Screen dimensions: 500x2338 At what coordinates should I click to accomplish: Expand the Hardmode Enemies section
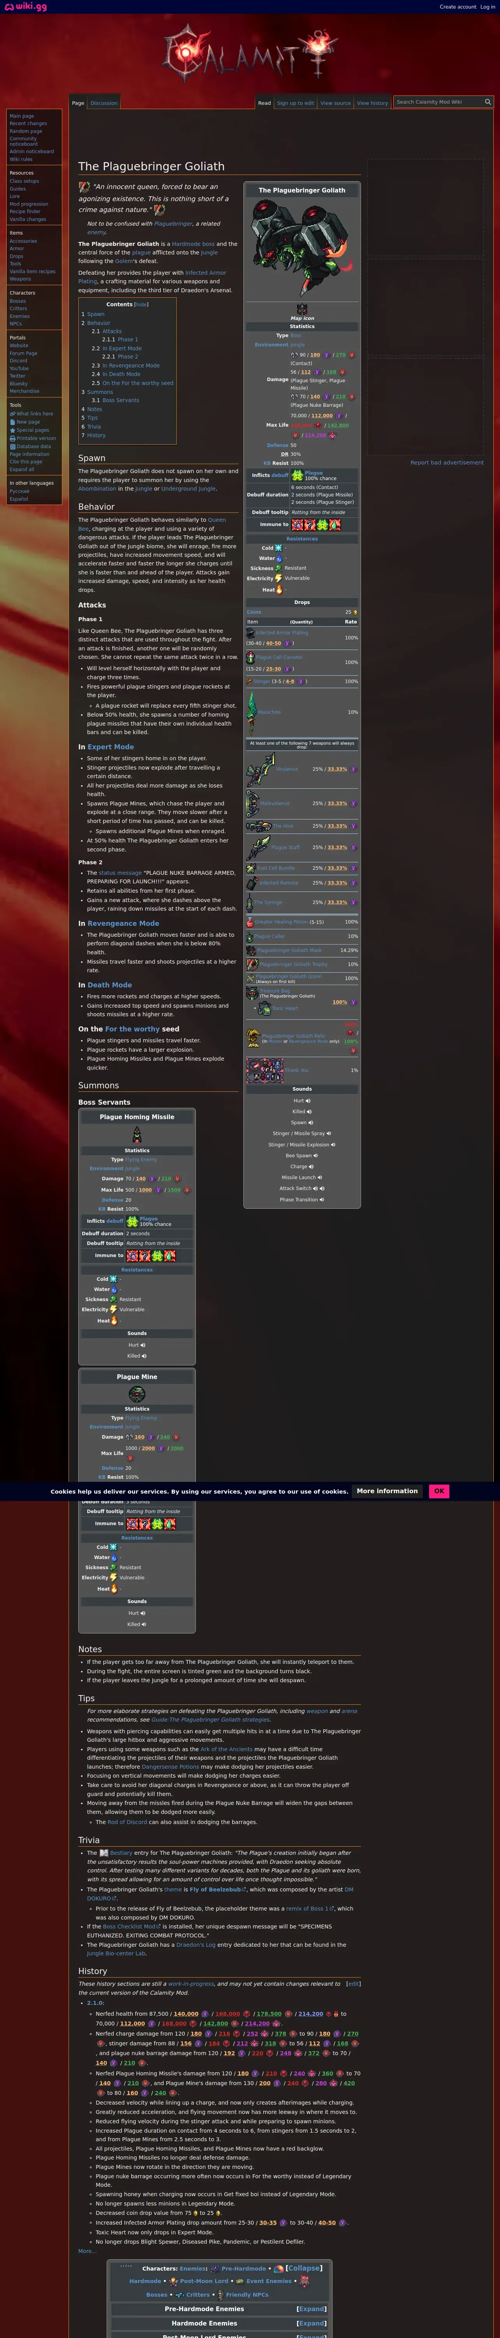[310, 2324]
